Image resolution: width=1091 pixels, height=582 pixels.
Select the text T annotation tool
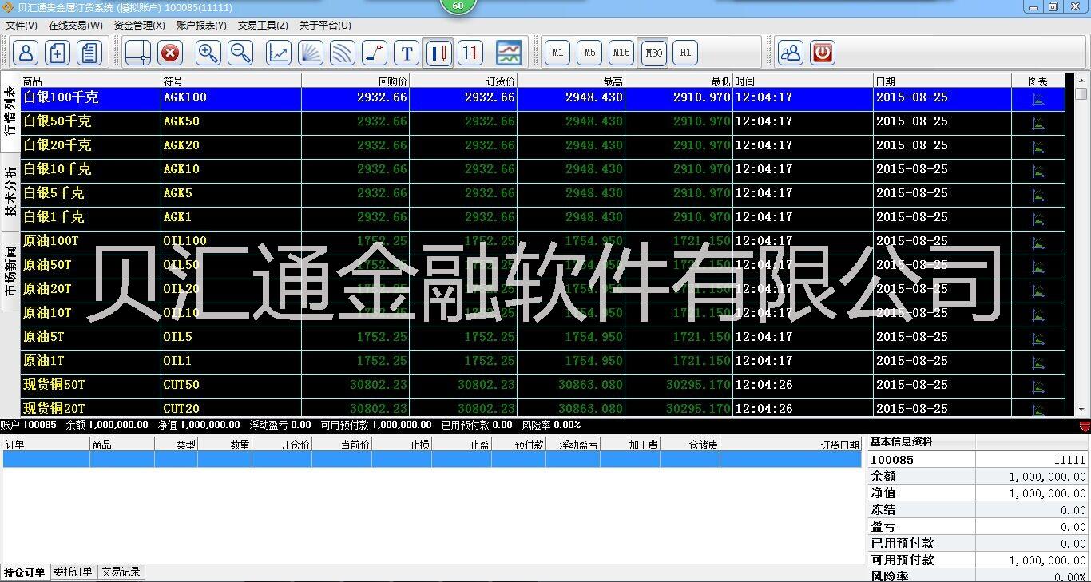pyautogui.click(x=407, y=53)
